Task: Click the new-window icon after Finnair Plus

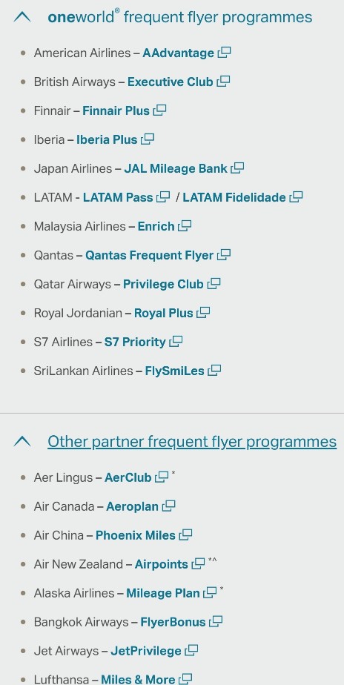Action: [x=159, y=110]
